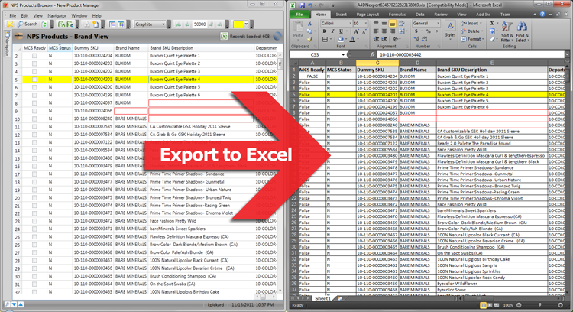
Task: Open the Delete cells dropdown in Excel
Action: pyautogui.click(x=472, y=31)
